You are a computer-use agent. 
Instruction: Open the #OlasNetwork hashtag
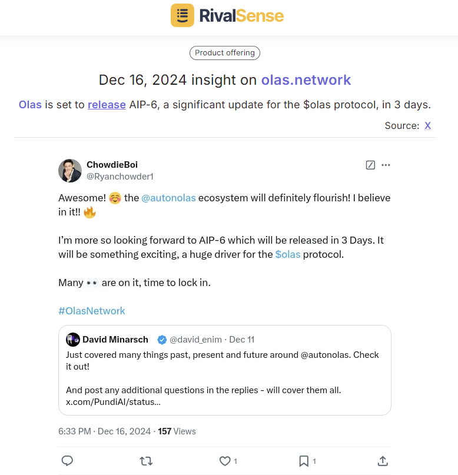(x=92, y=311)
